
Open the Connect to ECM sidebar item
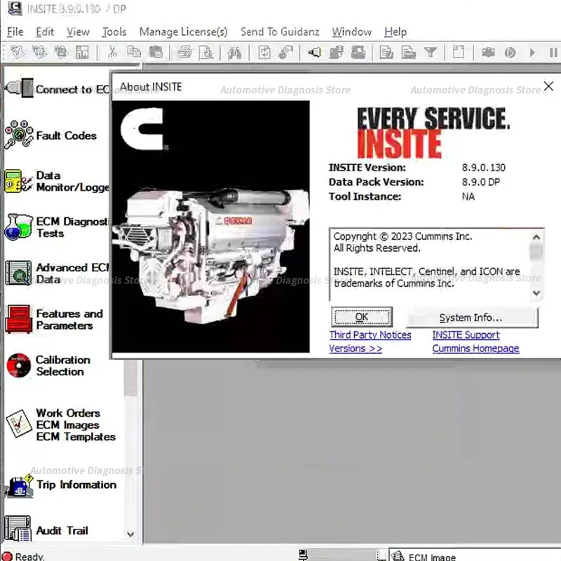coord(57,88)
